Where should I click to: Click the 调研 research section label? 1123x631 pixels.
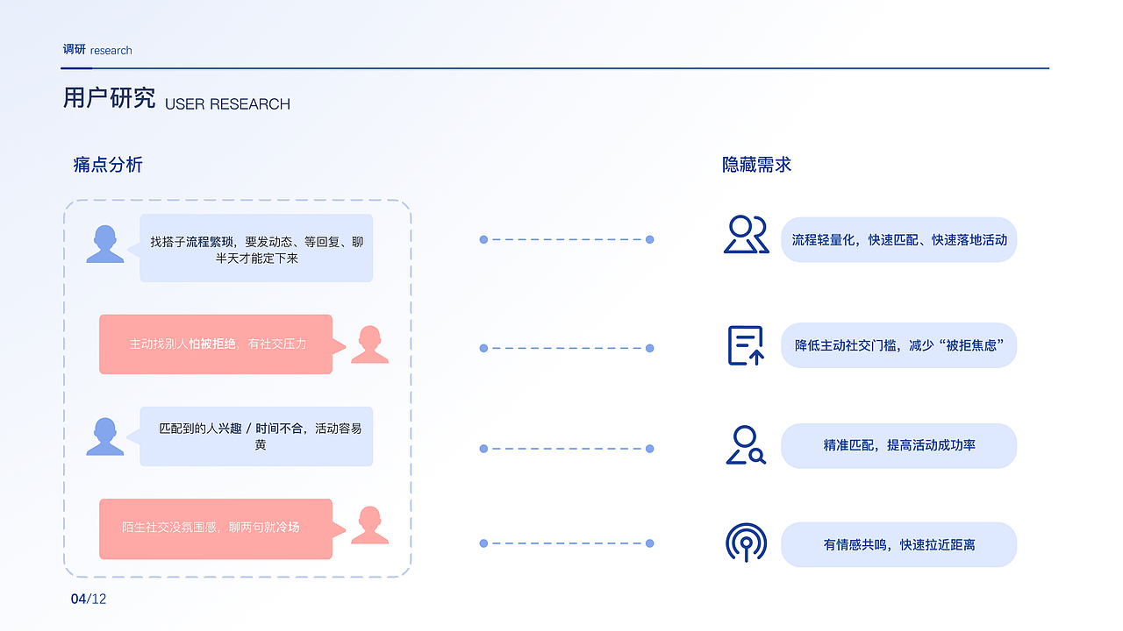[97, 50]
